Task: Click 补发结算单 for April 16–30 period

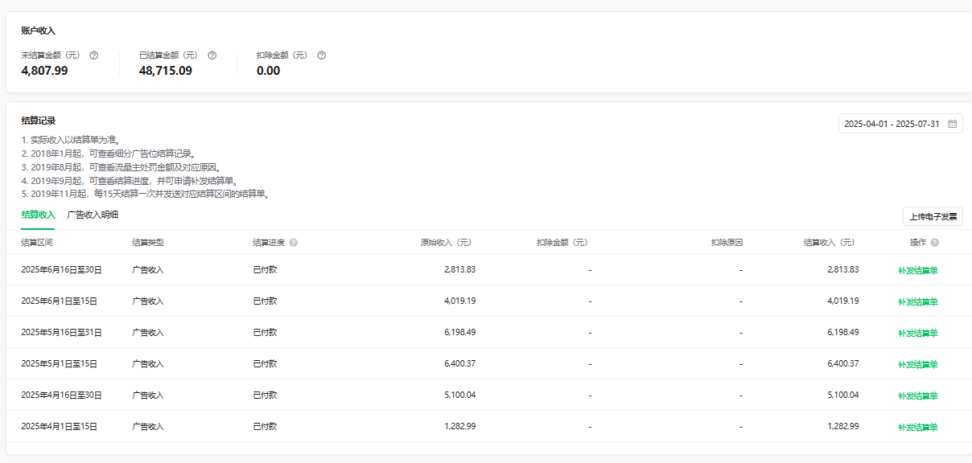Action: pyautogui.click(x=918, y=395)
